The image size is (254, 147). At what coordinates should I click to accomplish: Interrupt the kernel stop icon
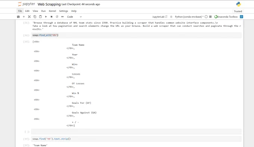pyautogui.click(x=52, y=17)
